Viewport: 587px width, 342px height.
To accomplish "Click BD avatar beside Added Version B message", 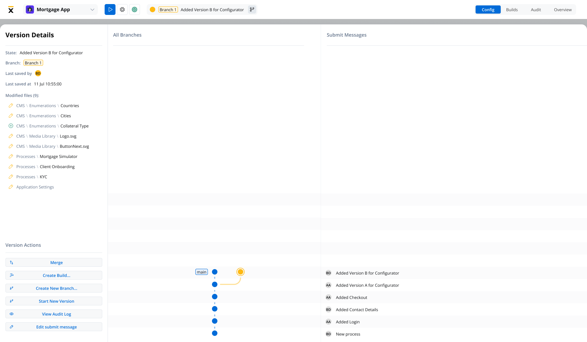I will click(x=328, y=273).
